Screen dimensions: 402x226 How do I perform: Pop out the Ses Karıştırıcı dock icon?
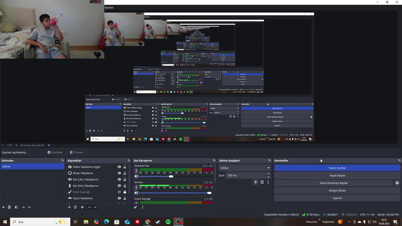tap(214, 160)
